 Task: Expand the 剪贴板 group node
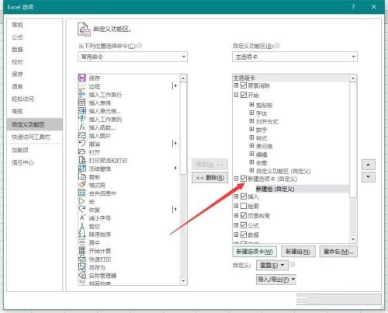(x=251, y=104)
